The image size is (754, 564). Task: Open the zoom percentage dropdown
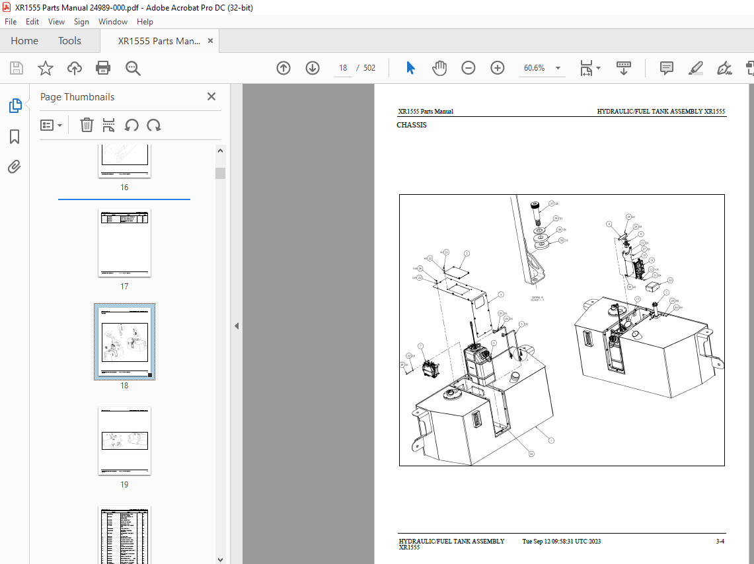pos(558,67)
